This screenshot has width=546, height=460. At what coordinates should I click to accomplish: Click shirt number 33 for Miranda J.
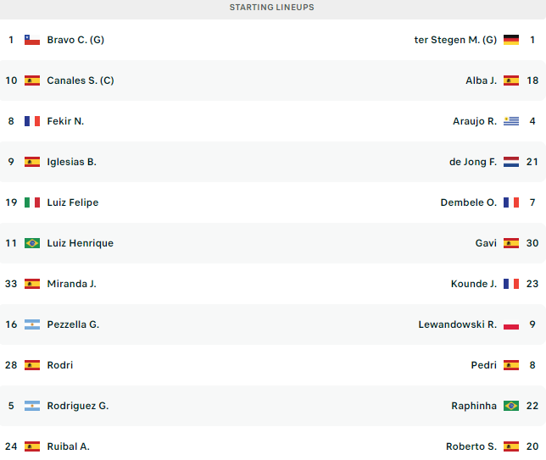click(11, 284)
